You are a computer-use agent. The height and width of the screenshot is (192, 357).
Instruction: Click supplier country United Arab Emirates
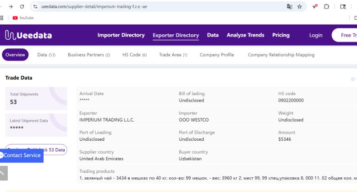[x=101, y=159]
